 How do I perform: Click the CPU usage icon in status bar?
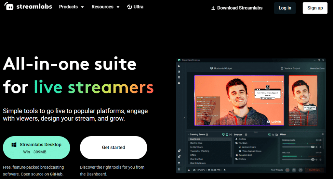(194, 170)
